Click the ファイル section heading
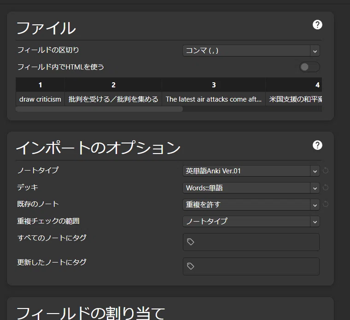The image size is (350, 320). (x=46, y=28)
